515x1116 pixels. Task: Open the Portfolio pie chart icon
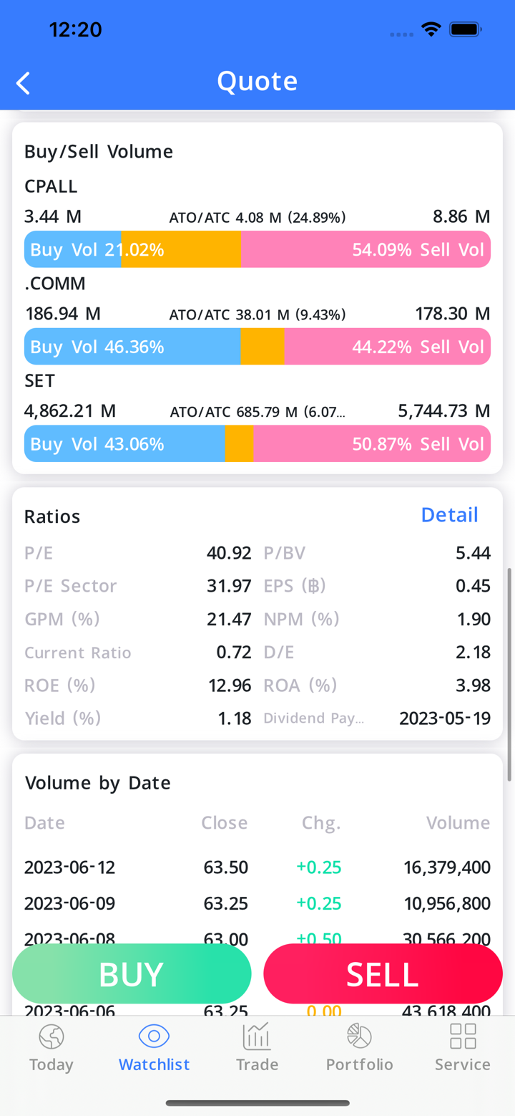click(x=359, y=1036)
